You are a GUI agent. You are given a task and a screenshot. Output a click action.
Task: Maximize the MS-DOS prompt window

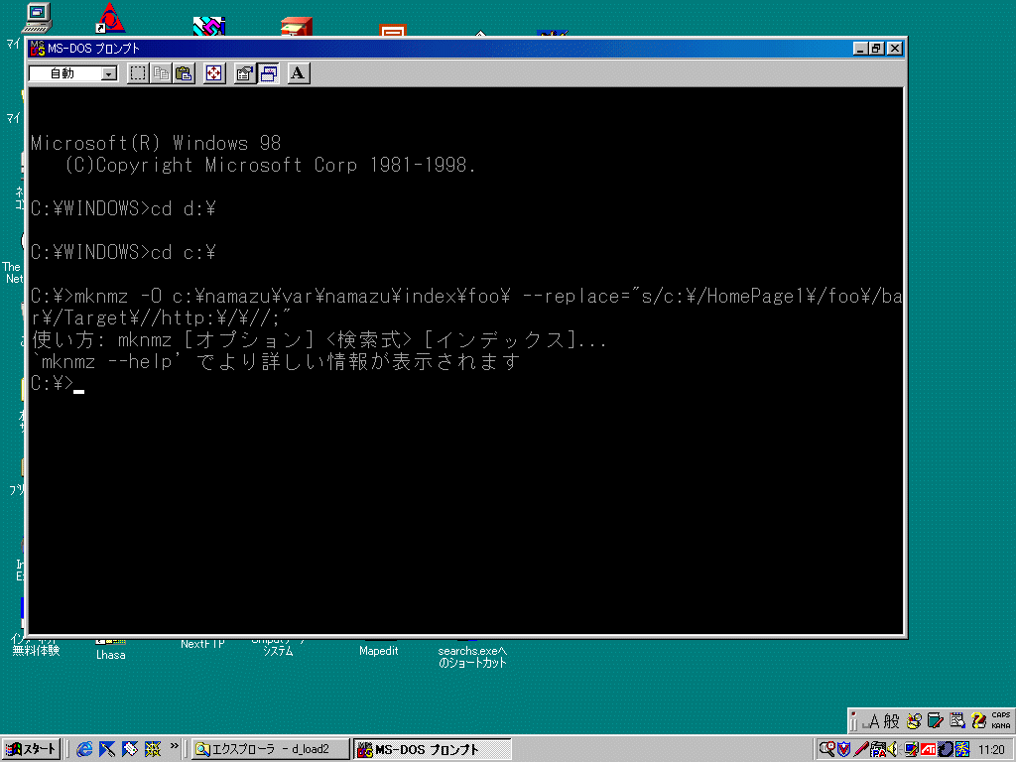click(876, 49)
